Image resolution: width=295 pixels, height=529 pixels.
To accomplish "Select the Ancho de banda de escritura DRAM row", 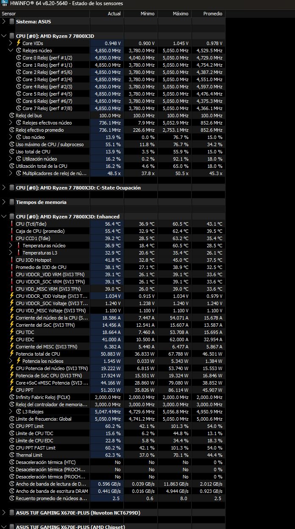I will click(x=113, y=491).
